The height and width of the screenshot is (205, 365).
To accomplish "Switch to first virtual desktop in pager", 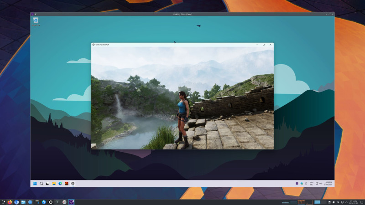I will pos(317,202).
